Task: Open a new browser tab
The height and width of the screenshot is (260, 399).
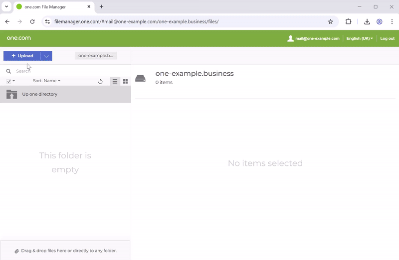Action: pos(102,6)
